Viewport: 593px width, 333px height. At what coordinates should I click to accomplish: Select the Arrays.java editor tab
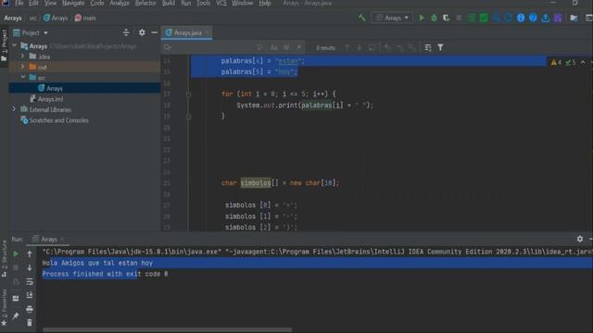click(187, 33)
